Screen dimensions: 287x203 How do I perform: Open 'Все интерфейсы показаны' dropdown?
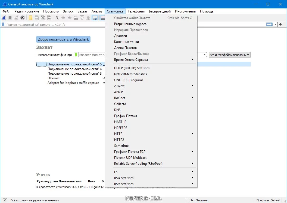(230, 55)
